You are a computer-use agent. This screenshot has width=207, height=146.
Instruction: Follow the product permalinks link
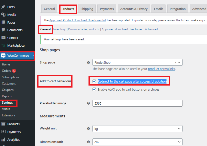click(x=161, y=69)
